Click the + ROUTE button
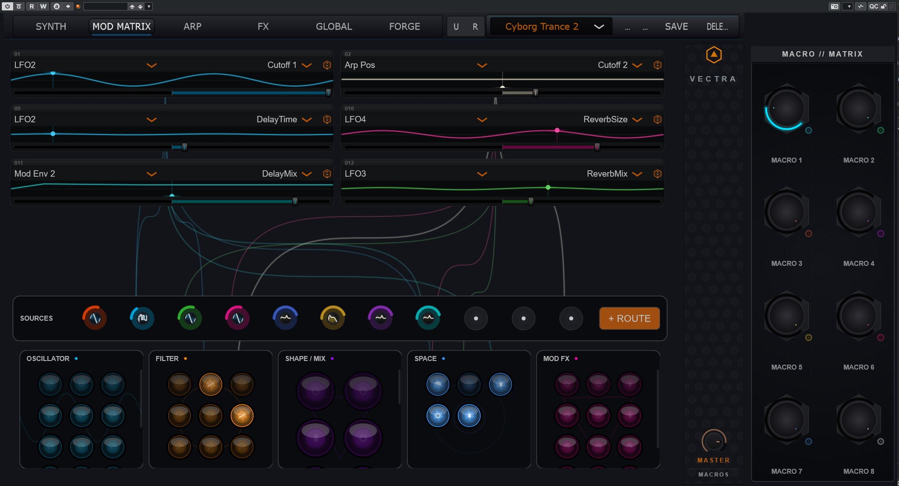This screenshot has height=486, width=899. (x=629, y=318)
